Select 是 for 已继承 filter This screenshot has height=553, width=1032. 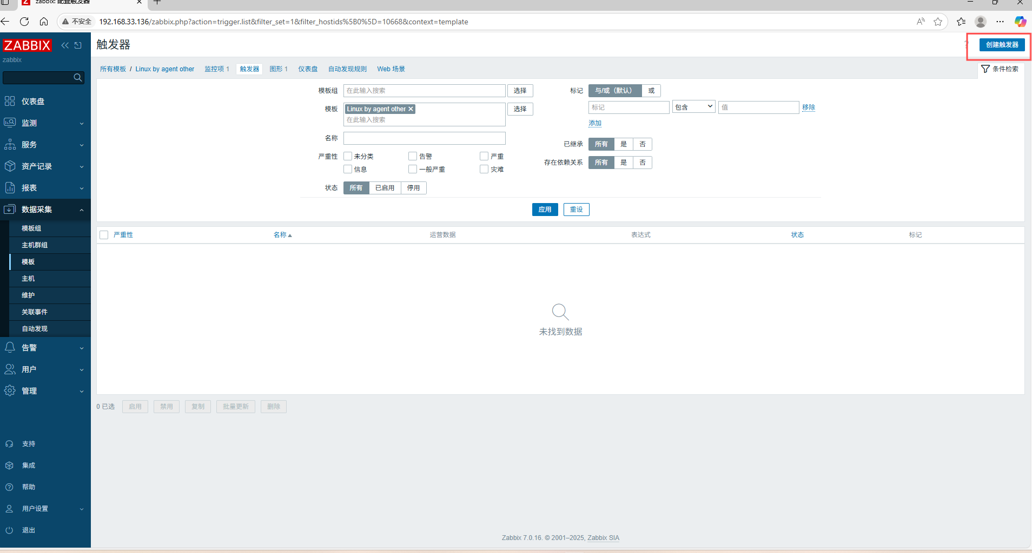(x=624, y=144)
